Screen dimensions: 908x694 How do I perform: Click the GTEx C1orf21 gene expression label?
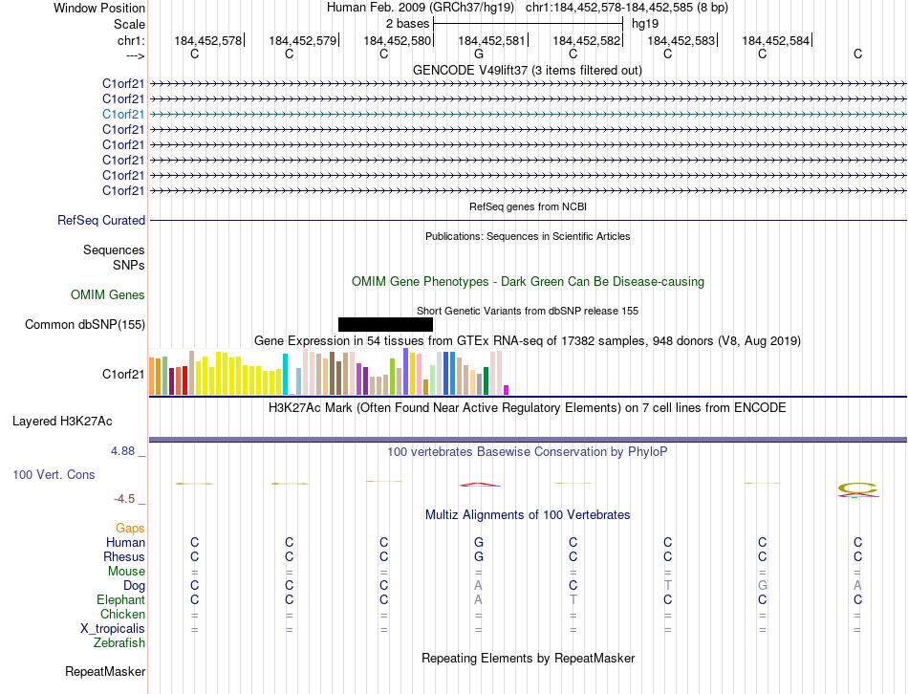pyautogui.click(x=123, y=374)
